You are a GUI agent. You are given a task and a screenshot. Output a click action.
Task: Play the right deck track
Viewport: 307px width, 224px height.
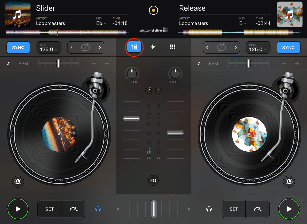289,209
